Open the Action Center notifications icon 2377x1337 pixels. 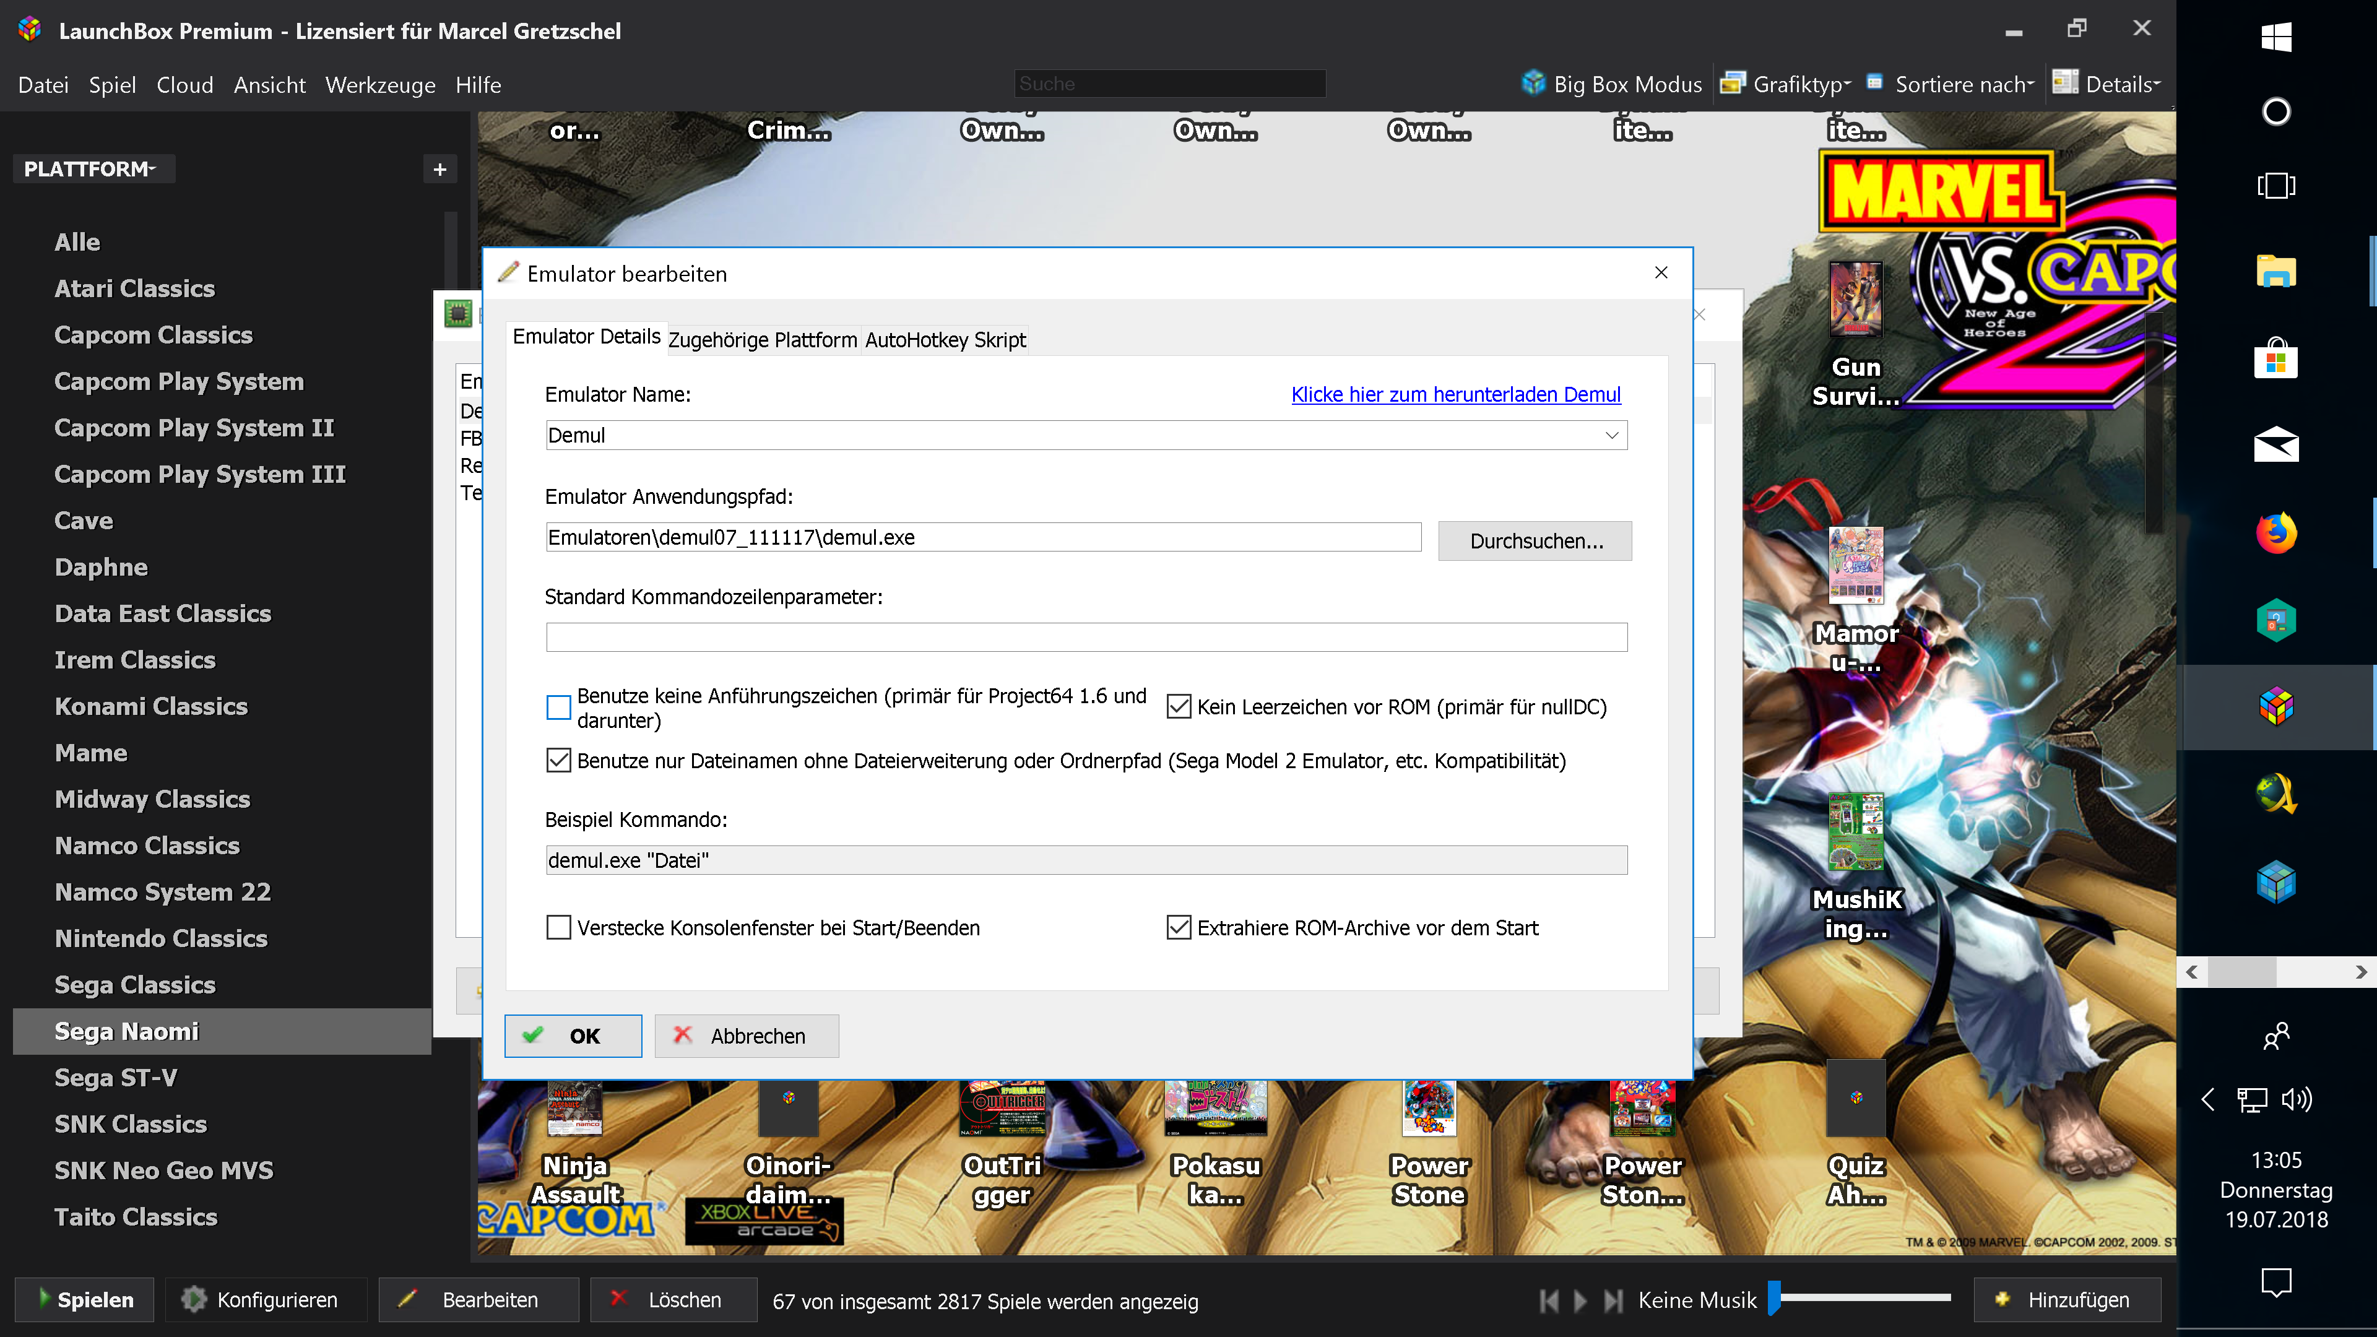2275,1282
